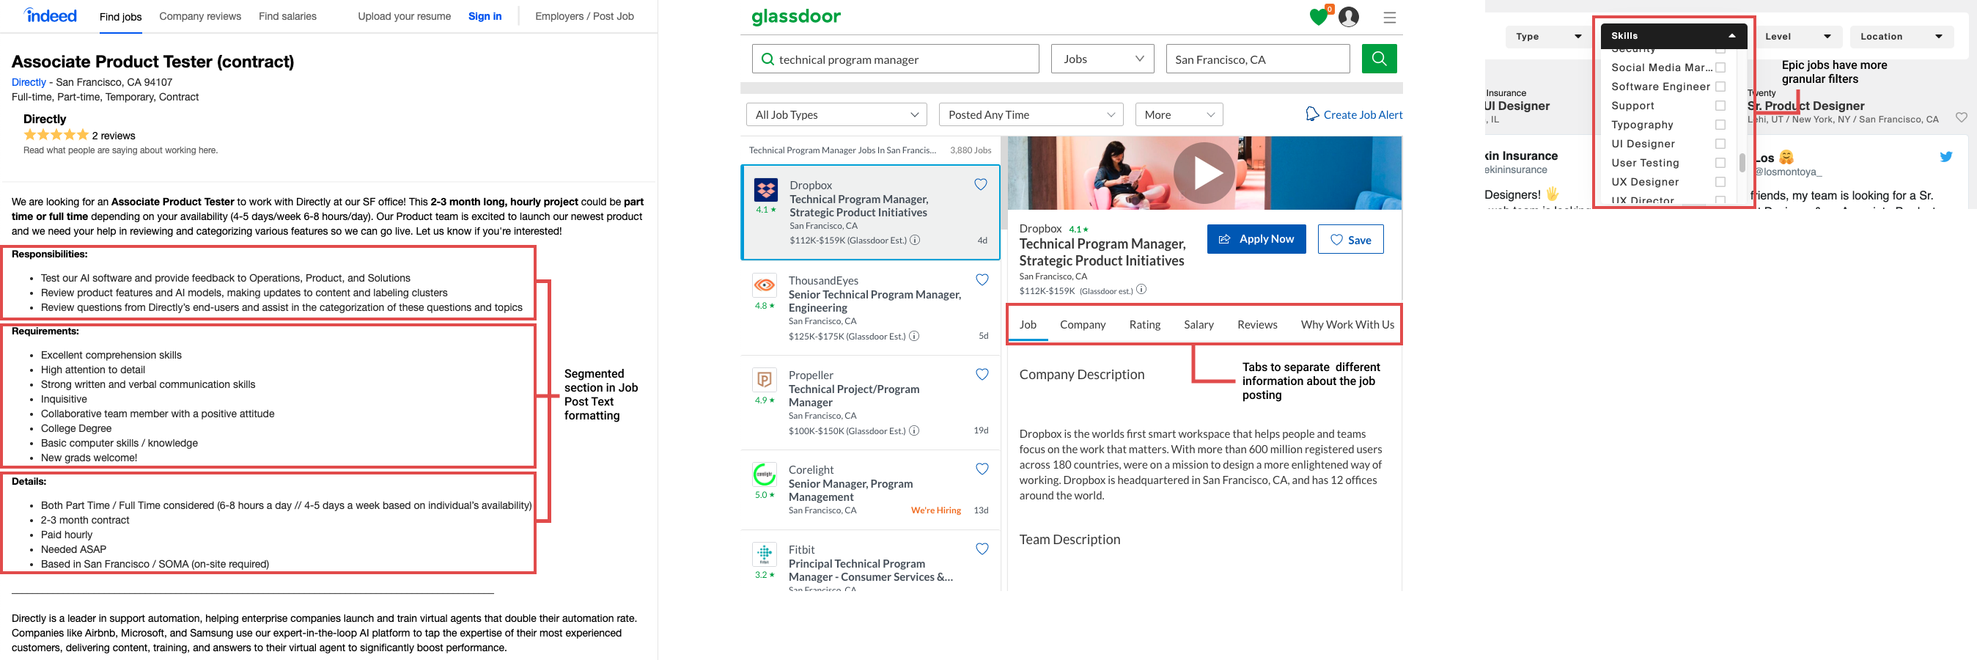Open Indeed Company reviews
Image resolution: width=1977 pixels, height=660 pixels.
point(199,16)
